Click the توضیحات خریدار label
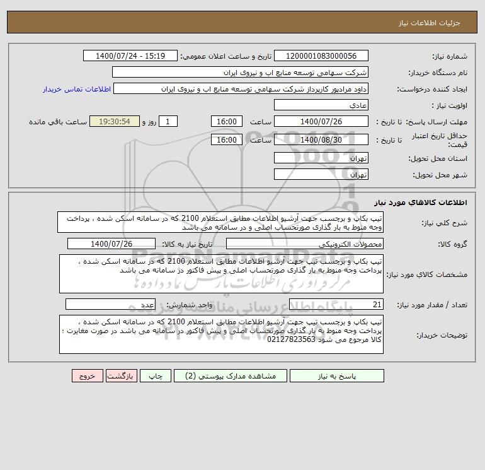The width and height of the screenshot is (485, 470). [x=442, y=335]
